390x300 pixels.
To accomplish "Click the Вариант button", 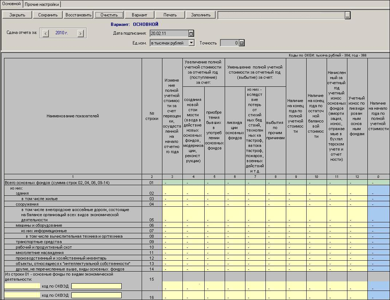I will click(139, 15).
